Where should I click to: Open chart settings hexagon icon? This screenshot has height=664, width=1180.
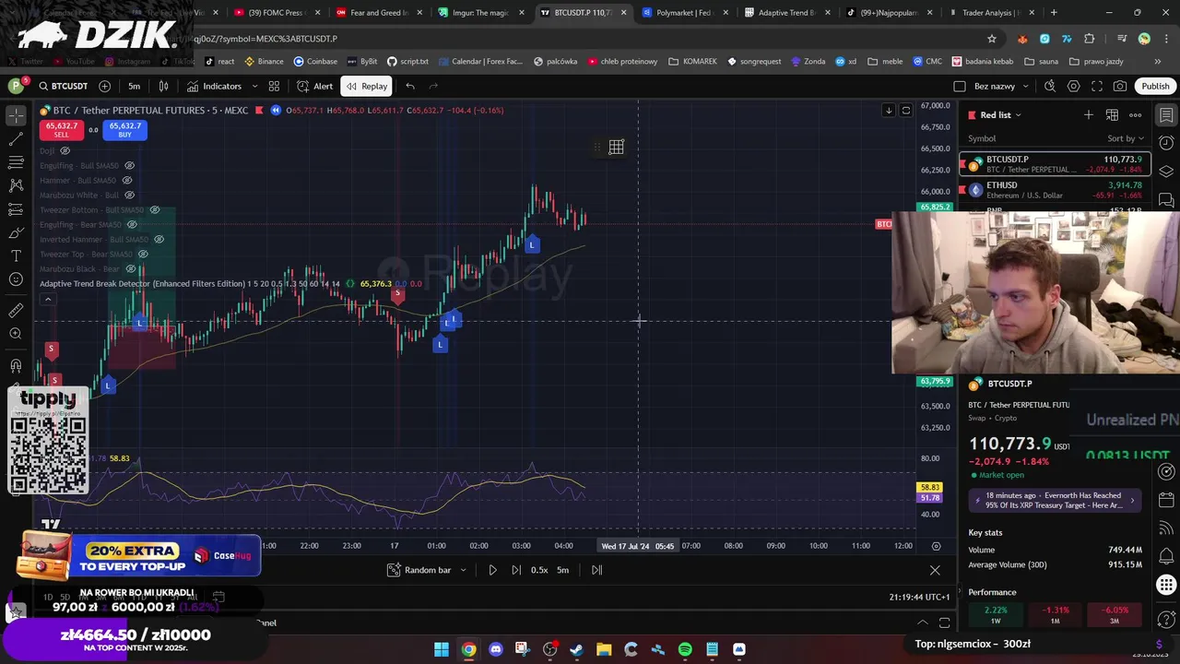(x=1073, y=86)
